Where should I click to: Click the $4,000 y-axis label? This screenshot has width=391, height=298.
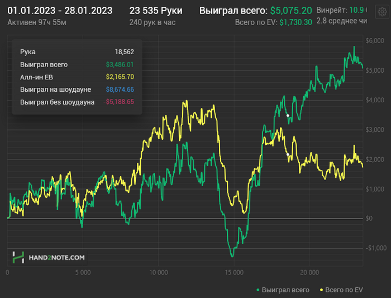[x=375, y=100]
